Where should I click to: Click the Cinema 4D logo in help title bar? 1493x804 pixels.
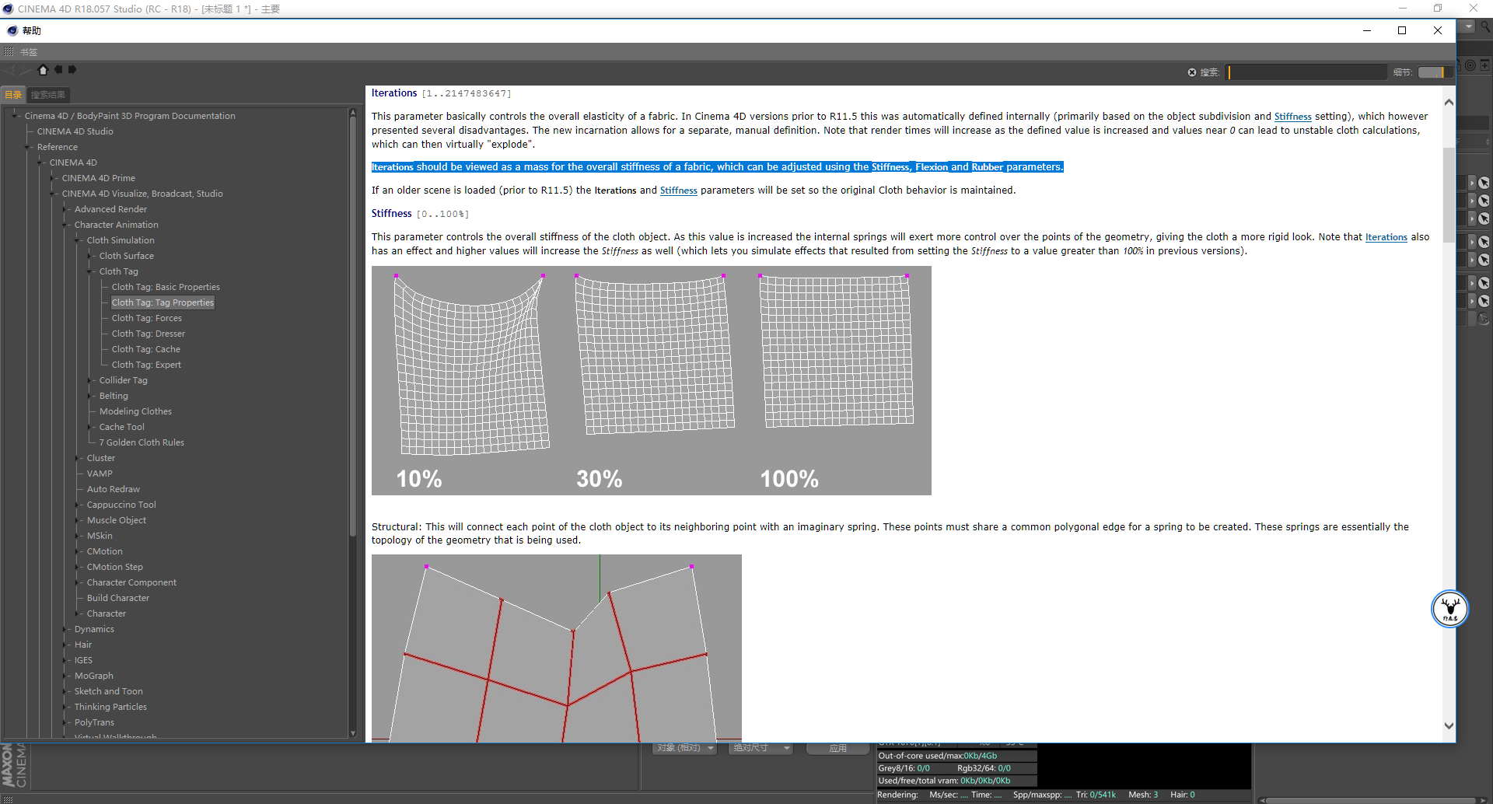[12, 30]
